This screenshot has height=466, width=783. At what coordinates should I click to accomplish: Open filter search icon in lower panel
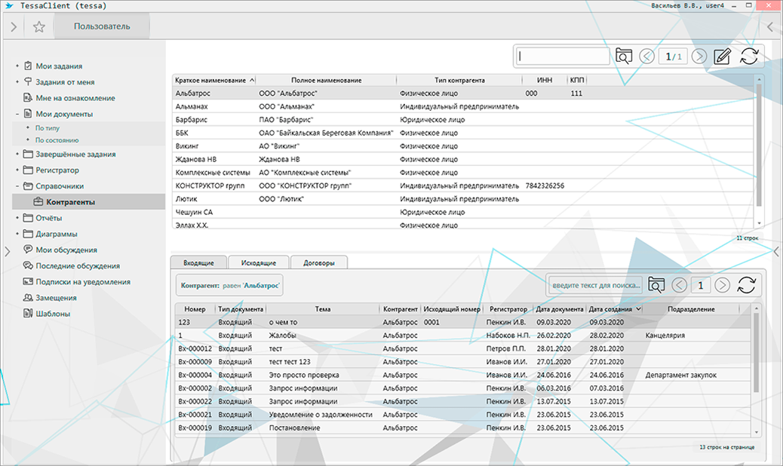tap(656, 285)
